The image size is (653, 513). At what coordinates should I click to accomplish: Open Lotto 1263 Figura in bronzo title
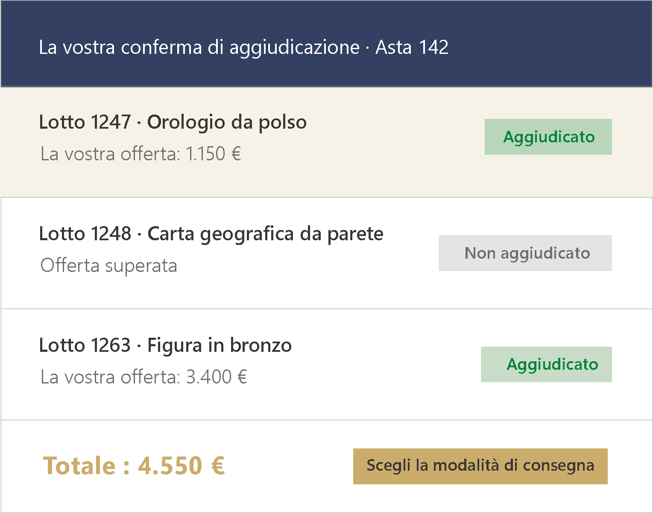pyautogui.click(x=165, y=345)
